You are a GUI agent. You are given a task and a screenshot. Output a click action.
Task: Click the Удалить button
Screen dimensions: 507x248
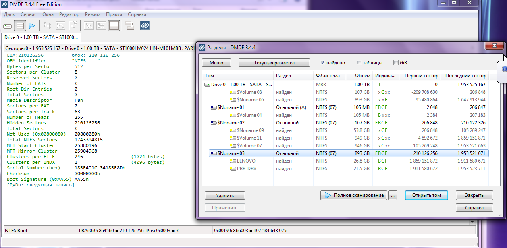(225, 195)
